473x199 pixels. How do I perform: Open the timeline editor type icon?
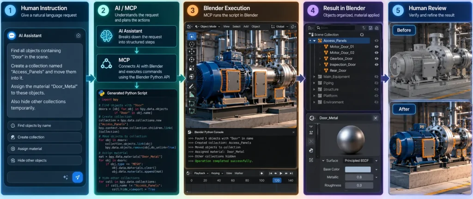tap(189, 174)
